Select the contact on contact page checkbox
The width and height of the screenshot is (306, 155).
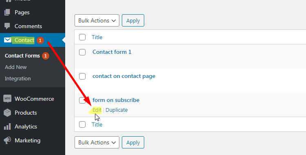pyautogui.click(x=82, y=76)
